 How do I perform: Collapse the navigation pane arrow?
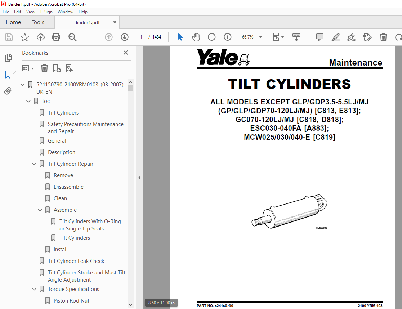pyautogui.click(x=139, y=178)
